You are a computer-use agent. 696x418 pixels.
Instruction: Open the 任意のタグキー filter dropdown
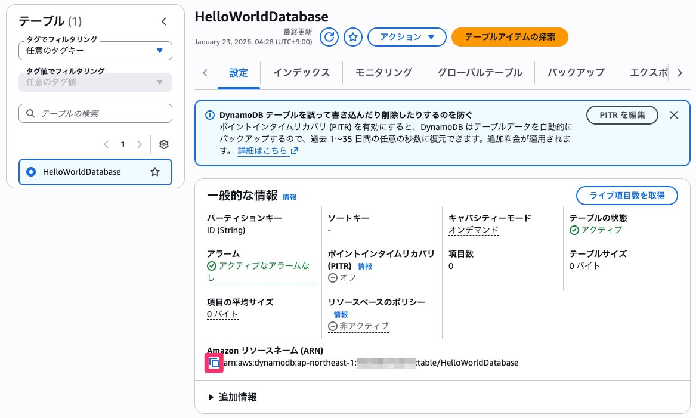point(95,51)
